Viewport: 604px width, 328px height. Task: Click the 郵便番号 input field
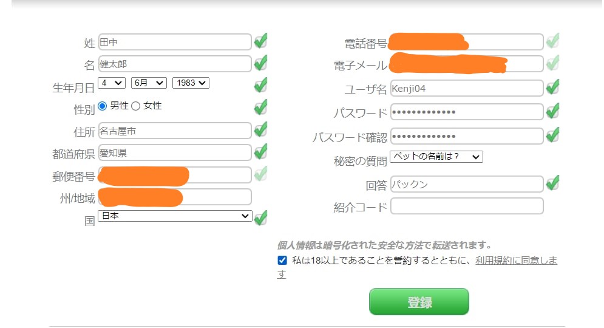tap(175, 175)
